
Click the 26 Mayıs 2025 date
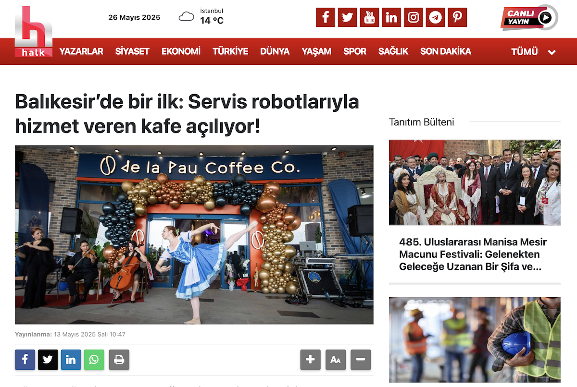(x=134, y=18)
